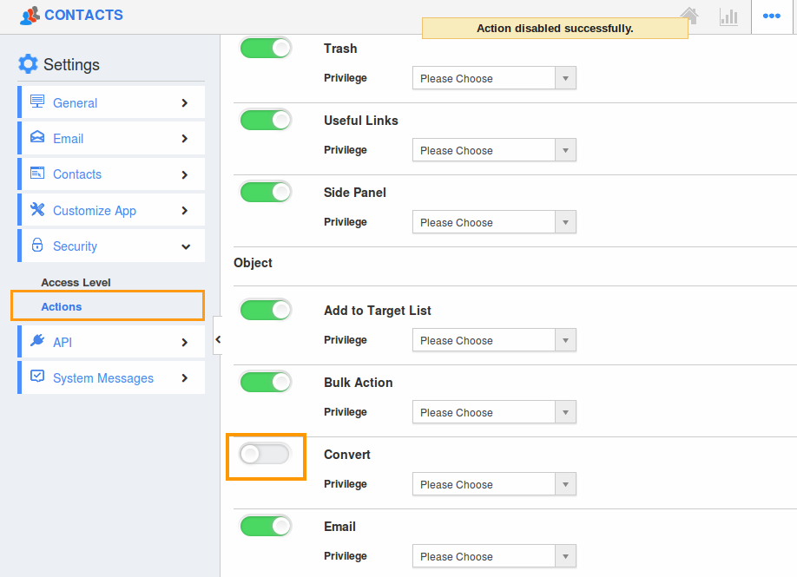Screen dimensions: 797x577
Task: Enable the Convert action toggle
Action: (x=266, y=453)
